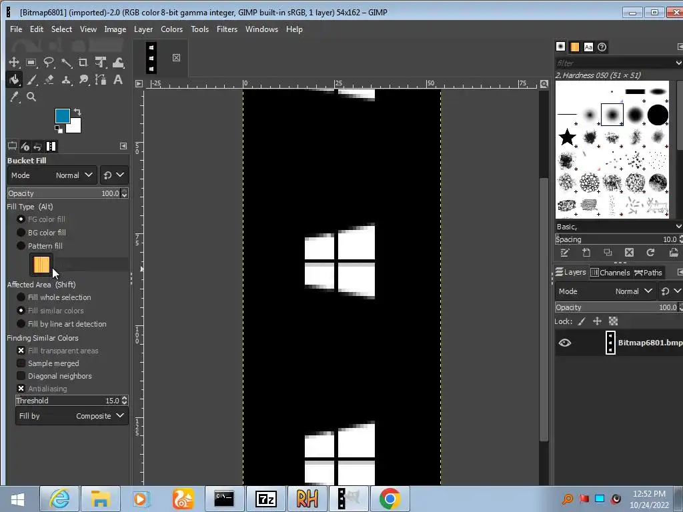Select the Bucket Fill tool icon
This screenshot has width=683, height=512.
[x=14, y=80]
